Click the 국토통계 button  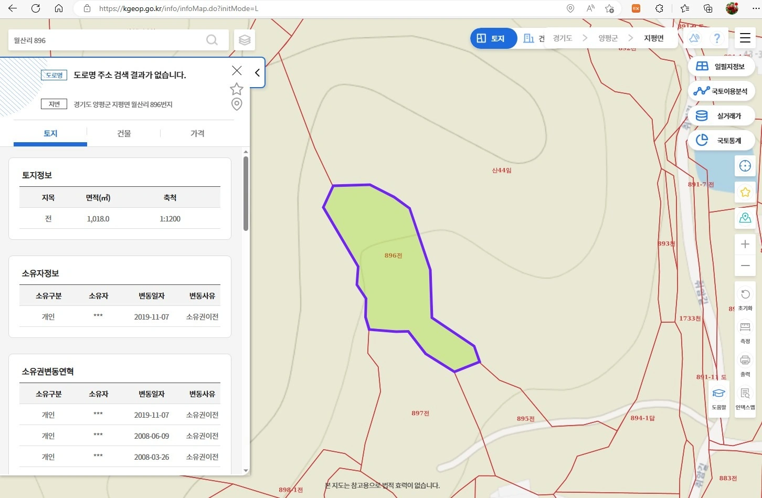(x=722, y=140)
